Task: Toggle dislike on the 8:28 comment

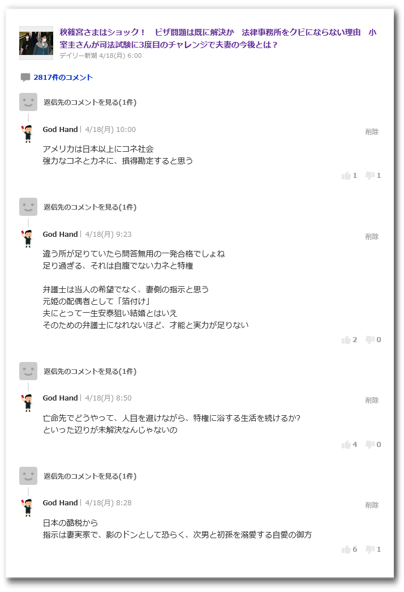Action: [371, 548]
